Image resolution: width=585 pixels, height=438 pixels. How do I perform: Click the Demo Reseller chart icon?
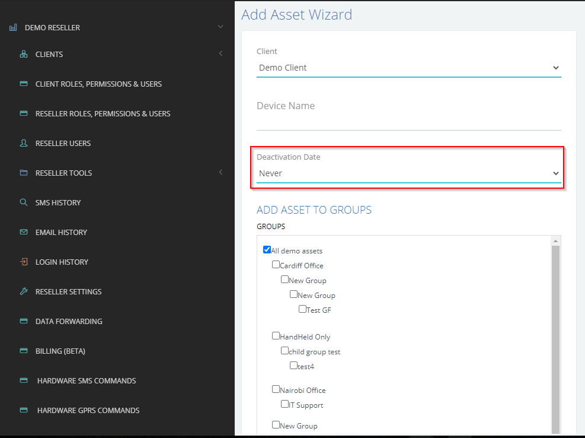(13, 27)
